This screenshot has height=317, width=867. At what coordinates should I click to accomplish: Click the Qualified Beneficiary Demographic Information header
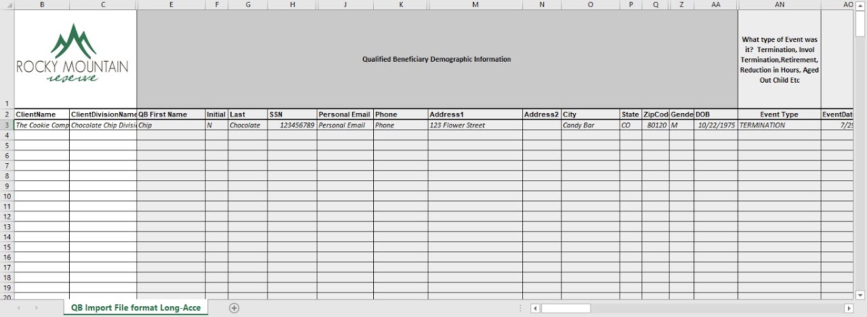pyautogui.click(x=437, y=59)
